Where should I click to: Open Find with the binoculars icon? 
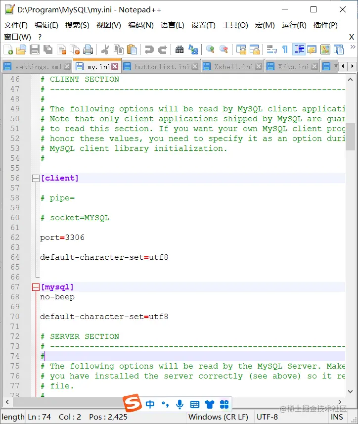179,50
